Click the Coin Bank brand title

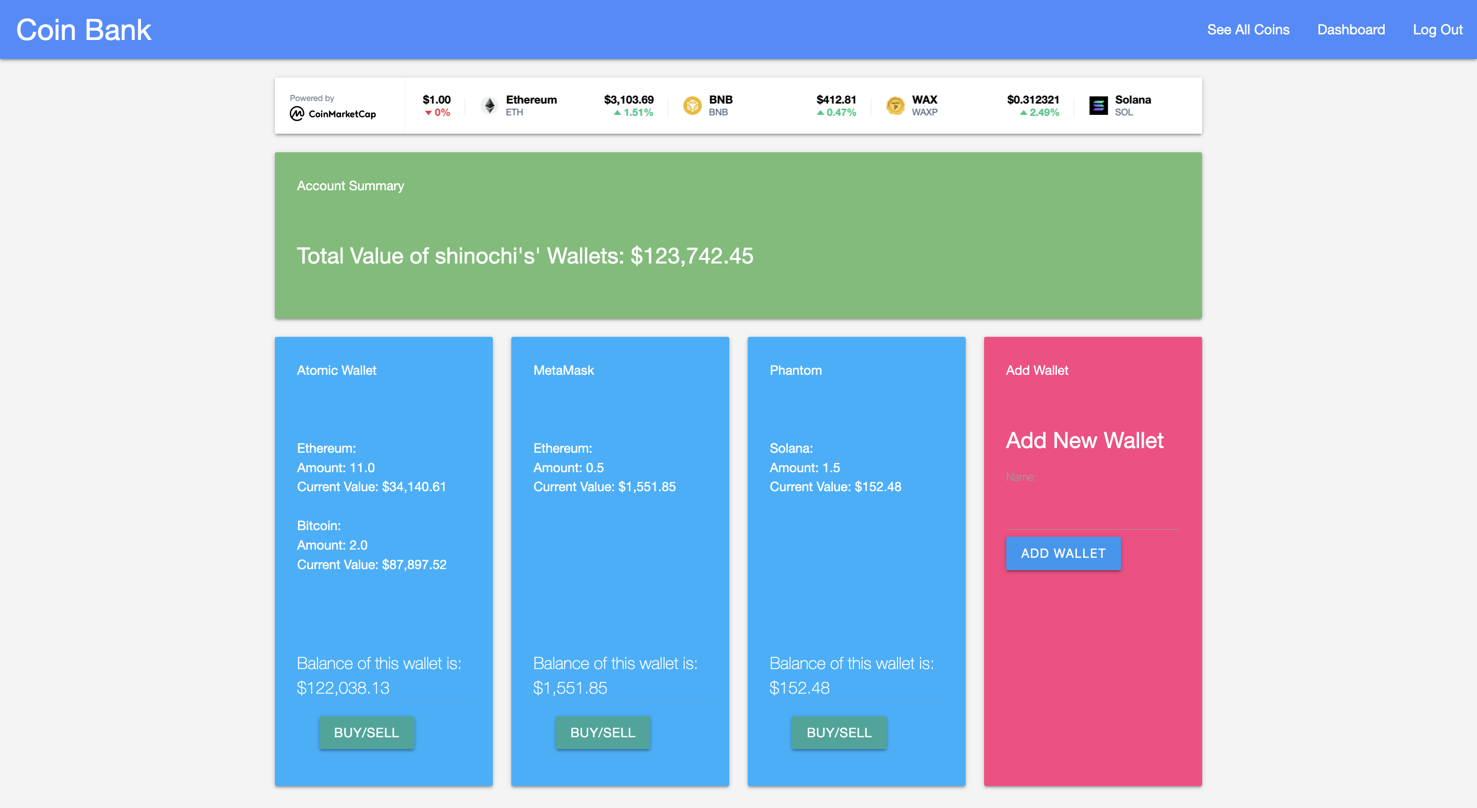point(84,30)
